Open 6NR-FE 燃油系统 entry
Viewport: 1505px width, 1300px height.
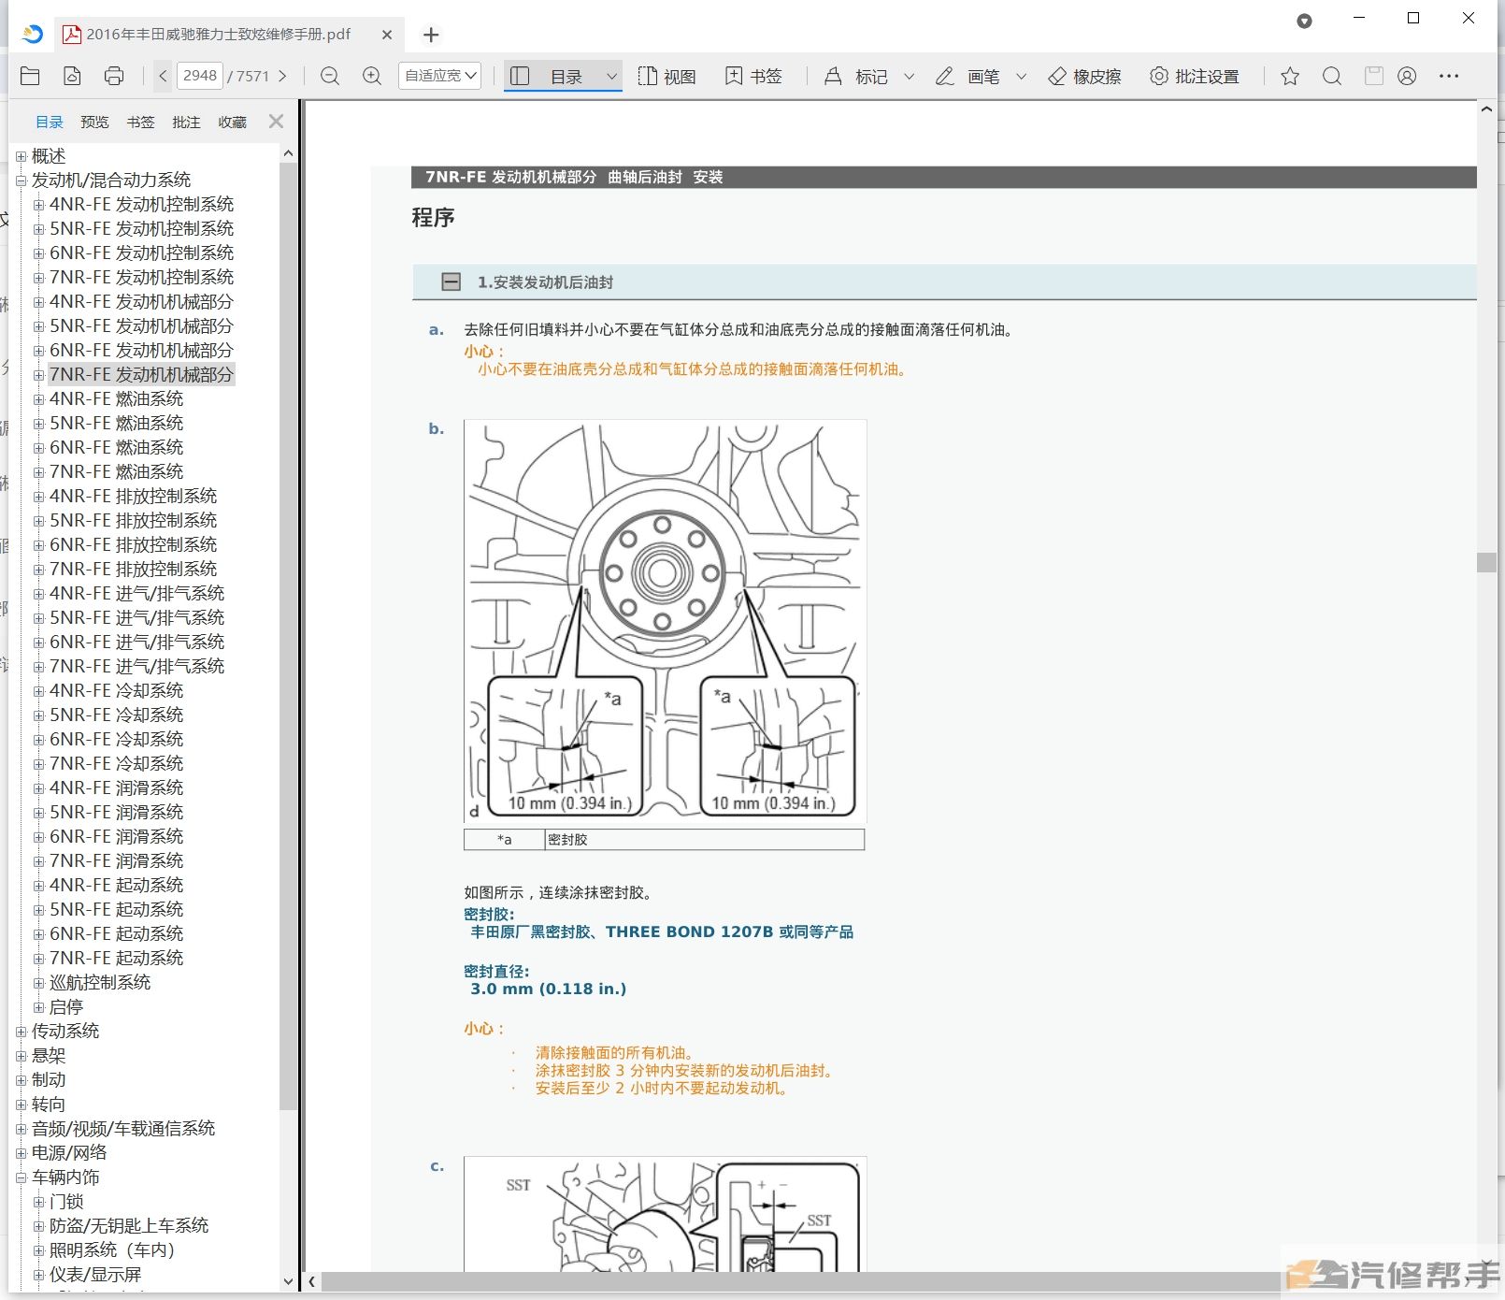[116, 448]
